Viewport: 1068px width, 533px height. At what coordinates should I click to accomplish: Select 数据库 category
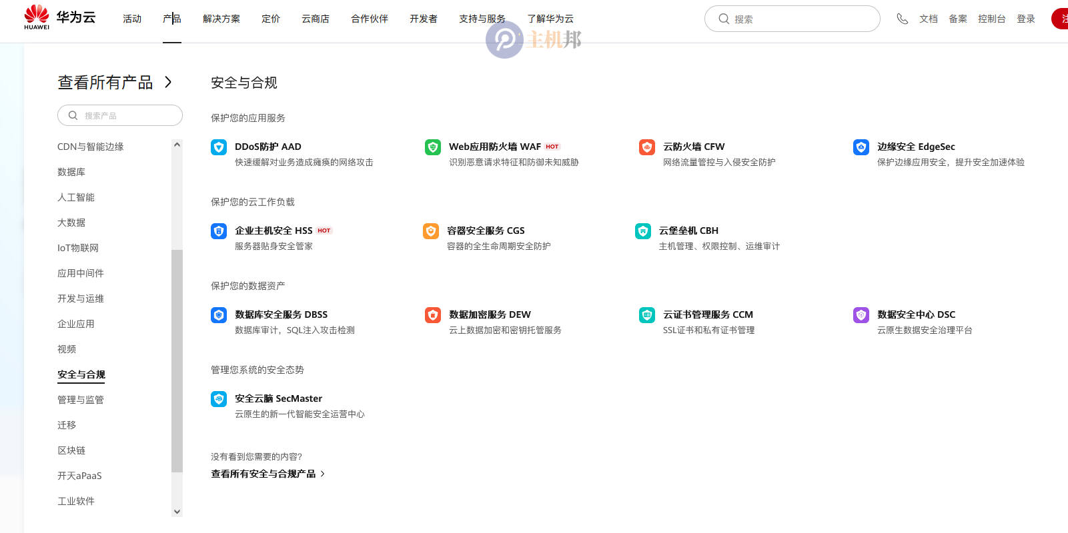(71, 172)
